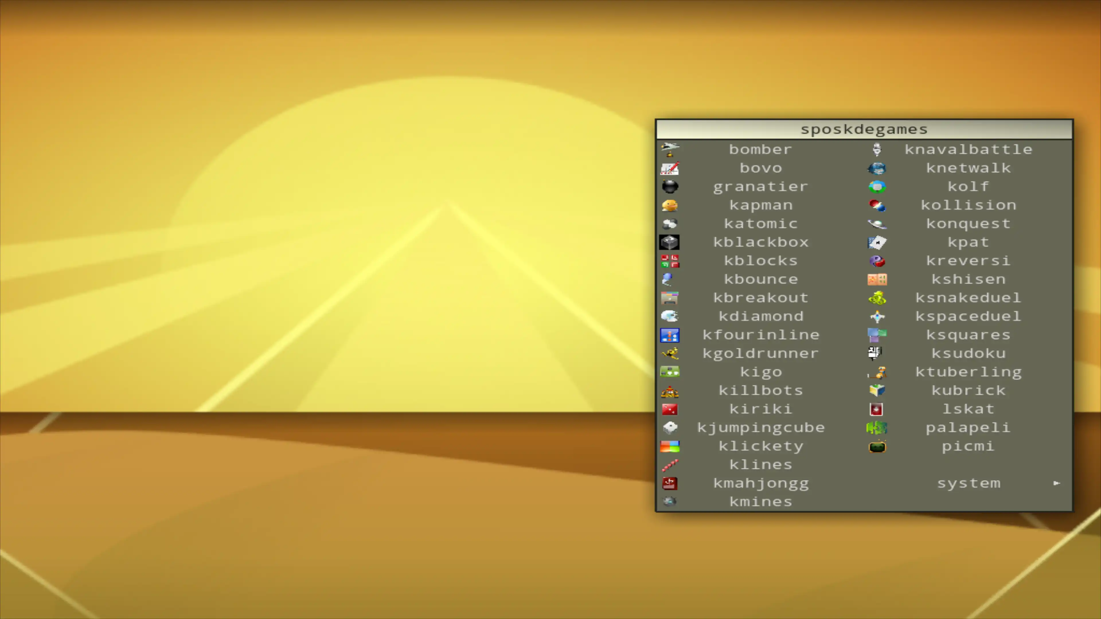
Task: Click the ktuberling text label
Action: pyautogui.click(x=968, y=372)
